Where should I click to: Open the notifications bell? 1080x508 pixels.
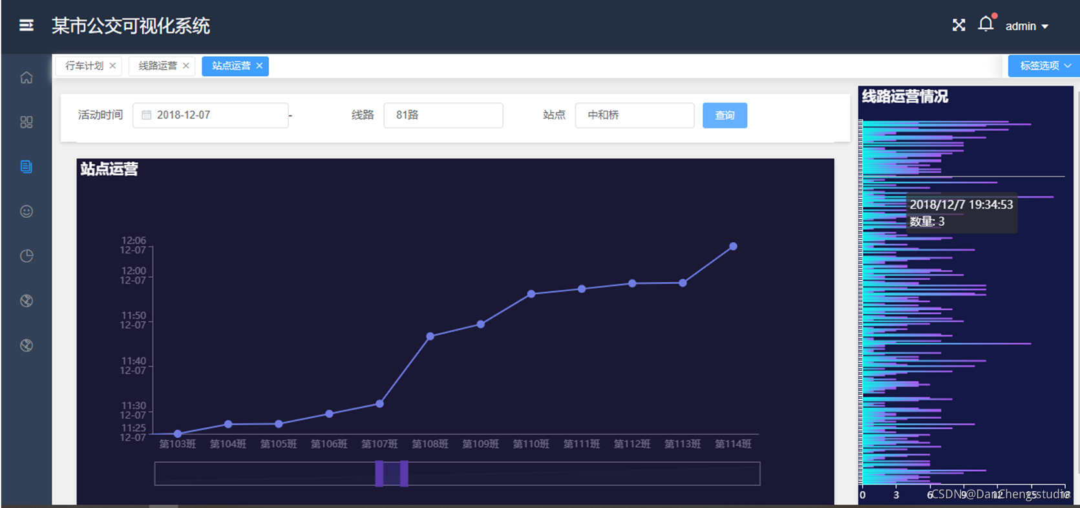point(986,25)
